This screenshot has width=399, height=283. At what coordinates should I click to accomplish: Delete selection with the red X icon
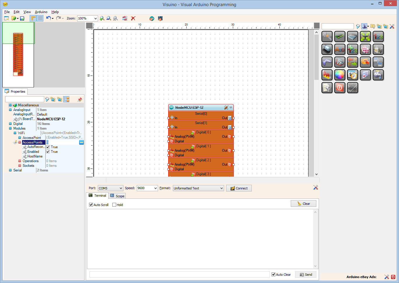pos(133,18)
